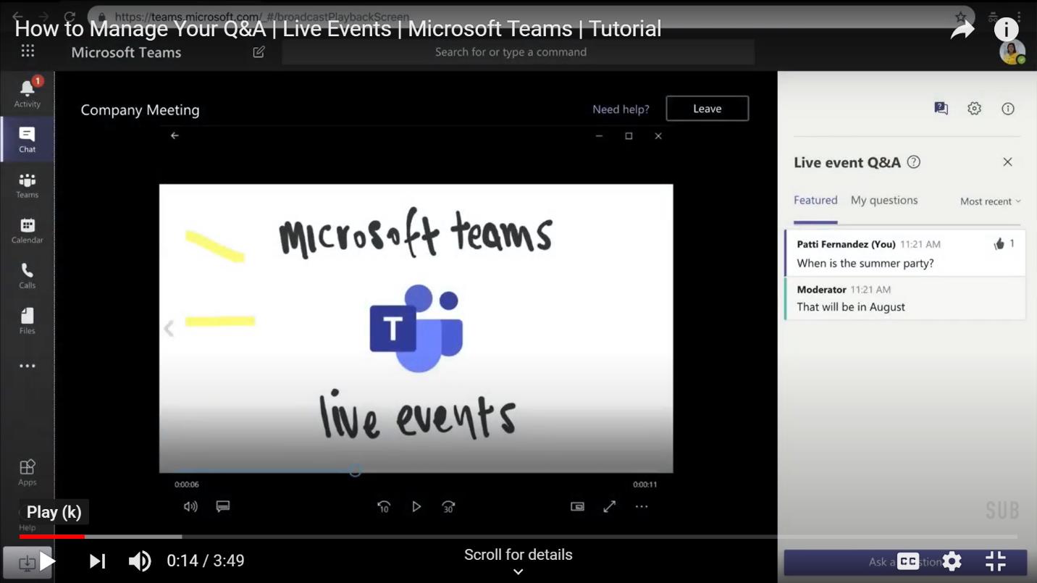Exit YouTube full screen mode
Viewport: 1037px width, 583px height.
[996, 561]
